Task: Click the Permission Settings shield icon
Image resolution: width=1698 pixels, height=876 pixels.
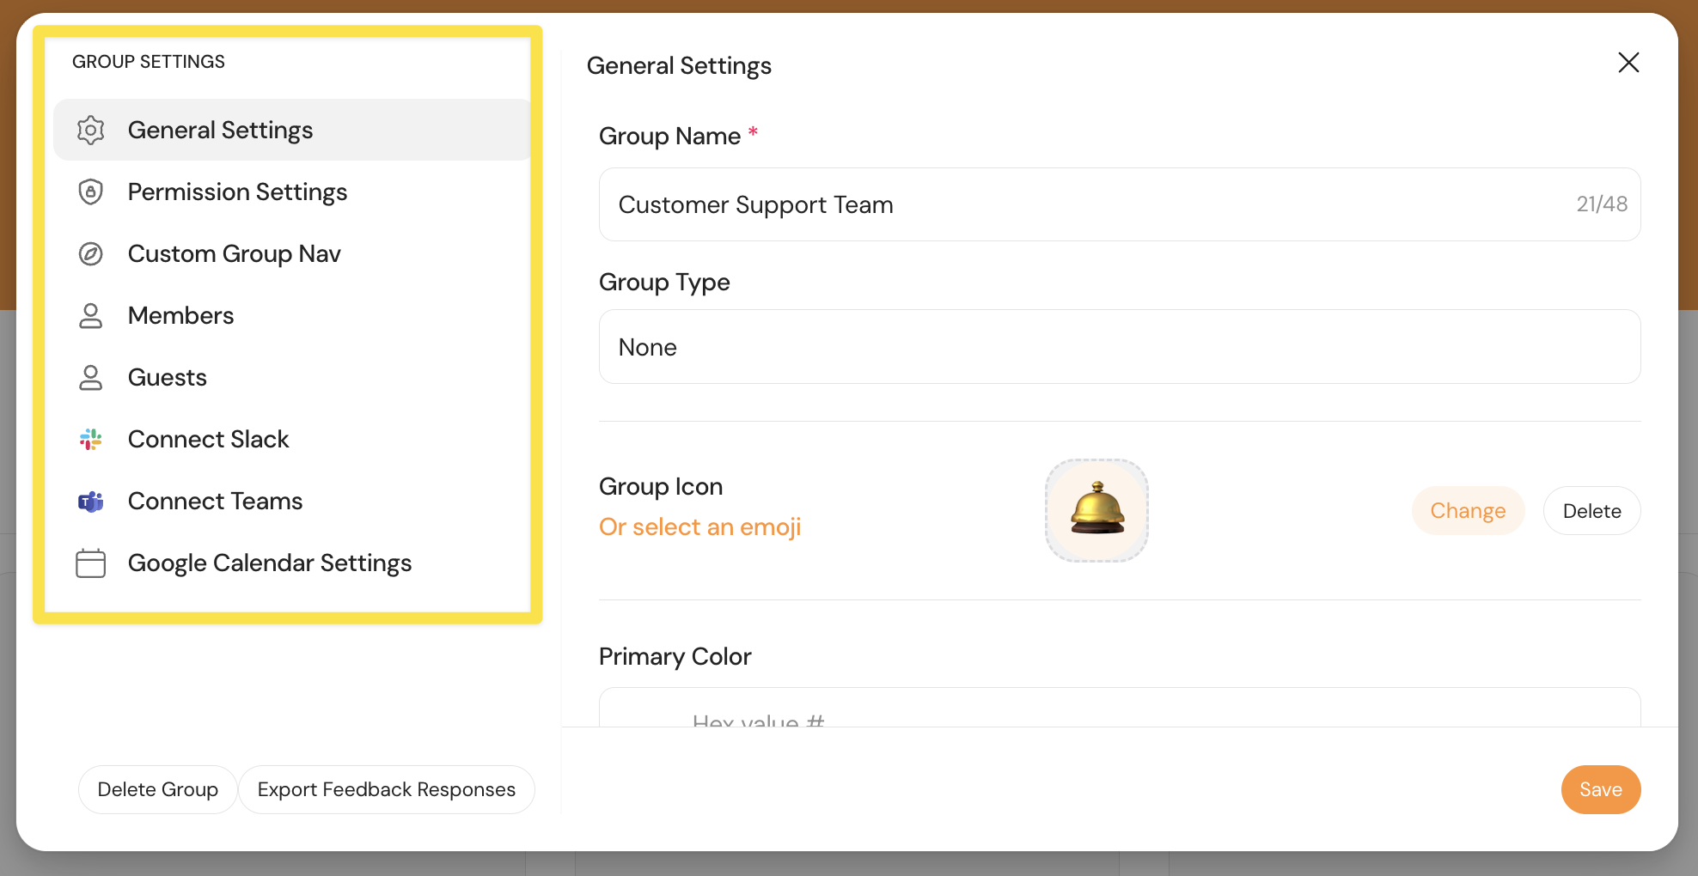Action: tap(90, 192)
